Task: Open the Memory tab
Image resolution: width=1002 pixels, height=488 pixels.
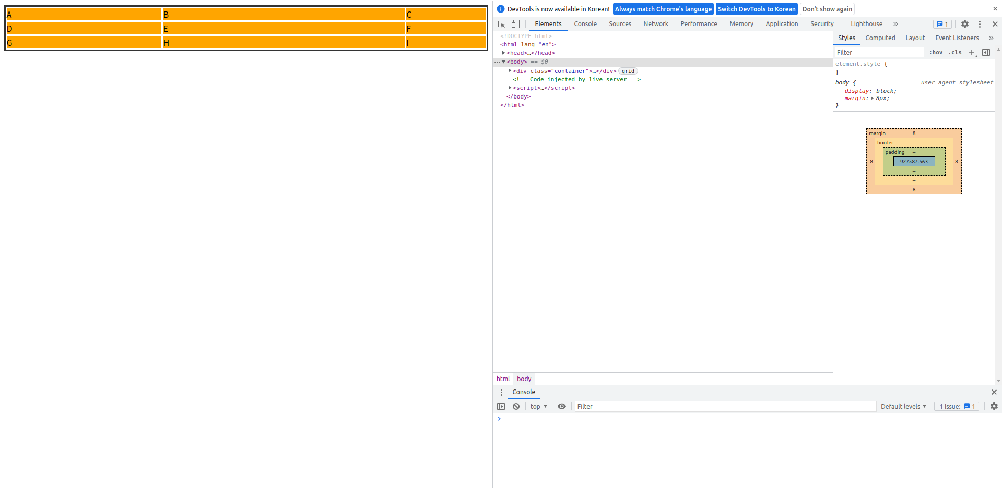Action: point(741,24)
